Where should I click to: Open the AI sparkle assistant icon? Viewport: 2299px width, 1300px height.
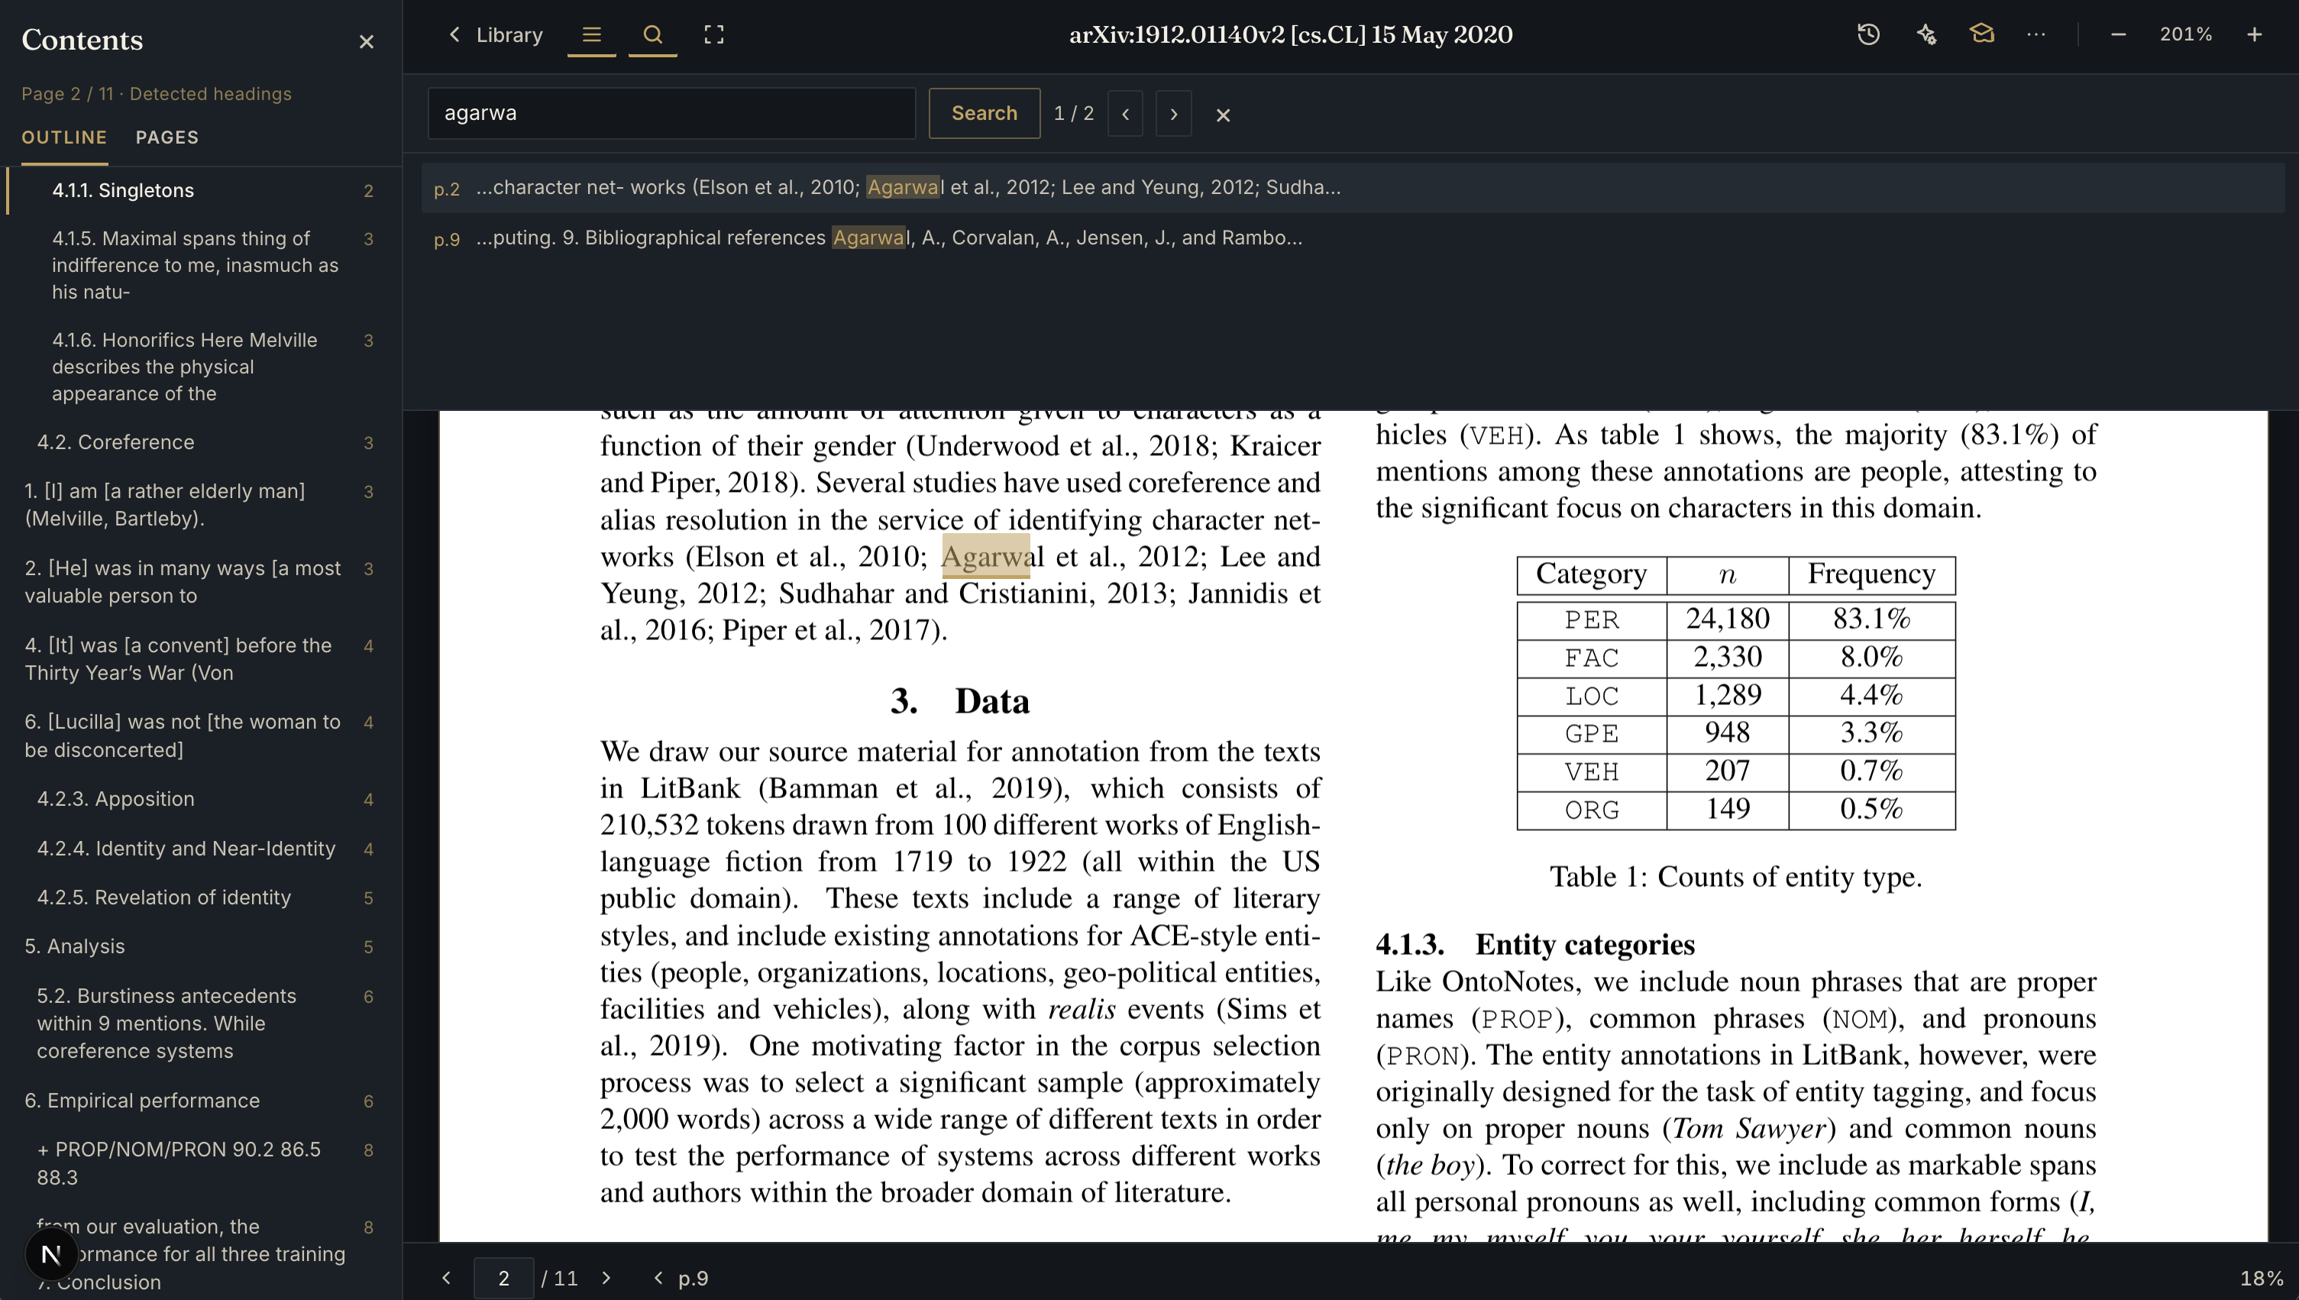point(1926,35)
